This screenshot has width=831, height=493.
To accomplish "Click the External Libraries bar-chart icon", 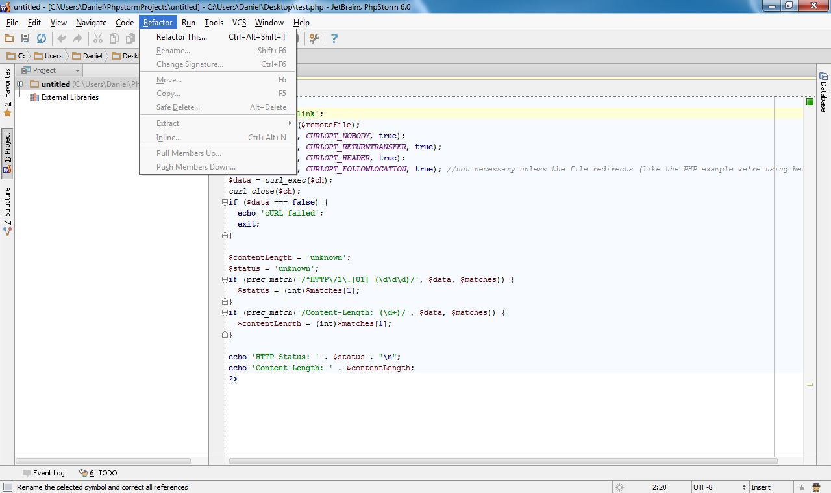I will click(34, 97).
